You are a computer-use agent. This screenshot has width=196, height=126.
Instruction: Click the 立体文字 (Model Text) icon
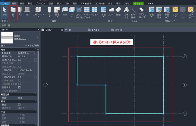pos(126,11)
